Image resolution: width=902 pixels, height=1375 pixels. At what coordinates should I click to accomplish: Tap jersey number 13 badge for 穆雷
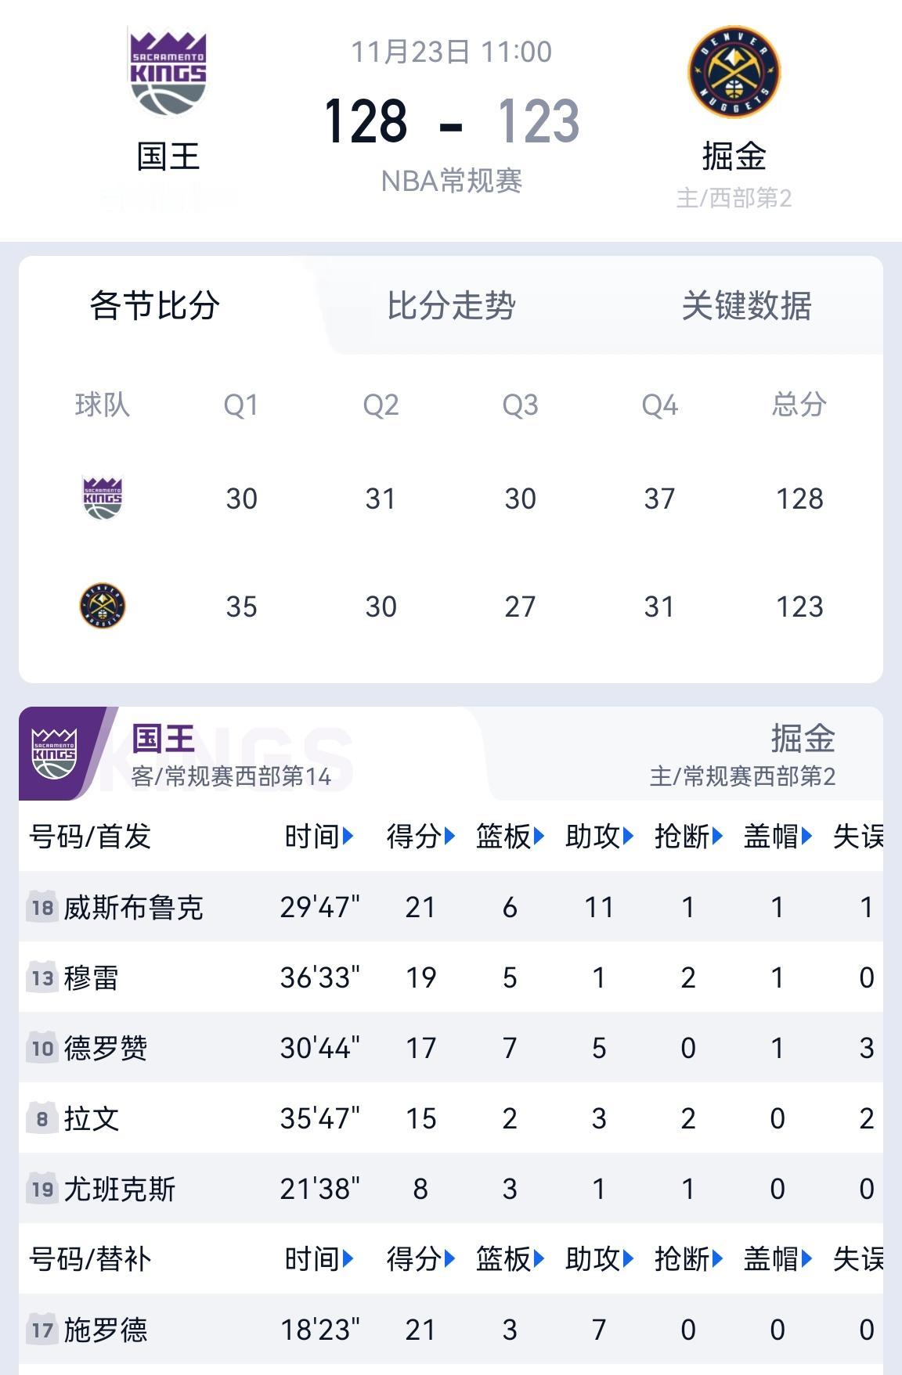pyautogui.click(x=42, y=978)
